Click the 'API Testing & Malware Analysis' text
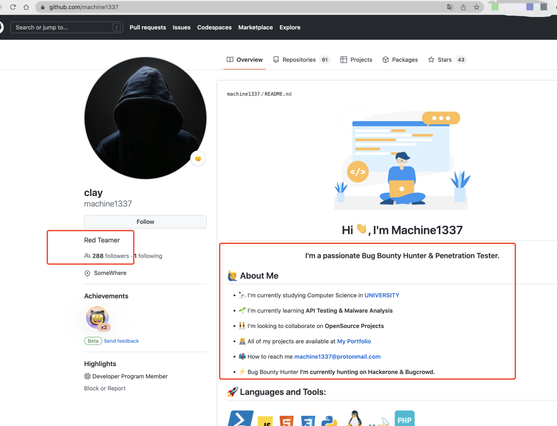The height and width of the screenshot is (426, 557). pos(349,310)
